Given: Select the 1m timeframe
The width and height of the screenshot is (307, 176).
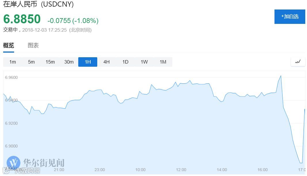Looking at the screenshot, I should (x=13, y=62).
